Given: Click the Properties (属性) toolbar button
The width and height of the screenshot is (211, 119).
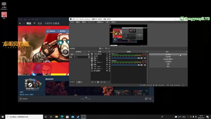Looking at the screenshot, I should [x=101, y=48].
